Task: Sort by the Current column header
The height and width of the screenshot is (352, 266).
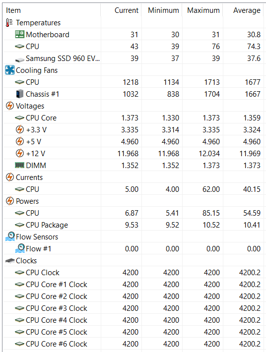Action: (121, 10)
